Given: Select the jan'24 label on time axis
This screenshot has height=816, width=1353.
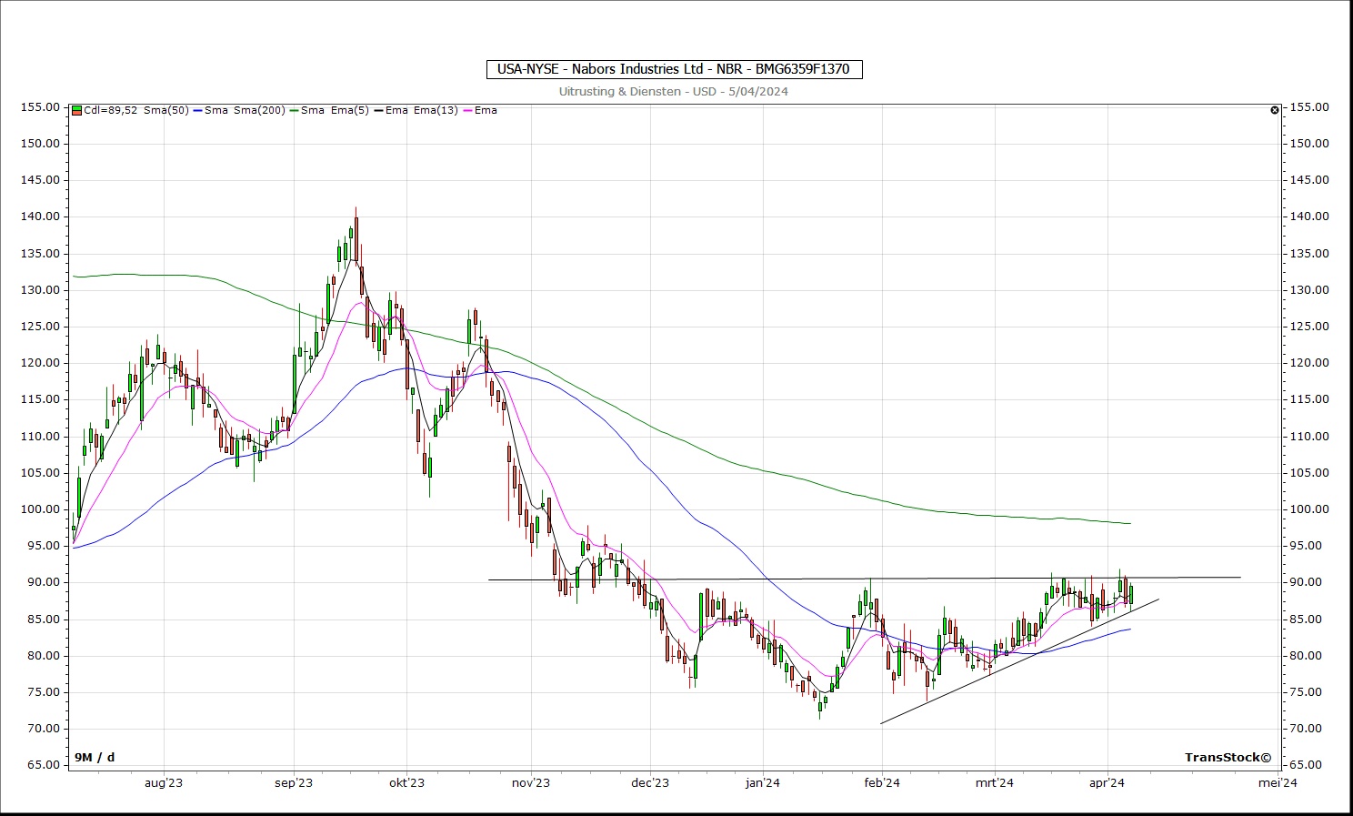Looking at the screenshot, I should point(763,782).
